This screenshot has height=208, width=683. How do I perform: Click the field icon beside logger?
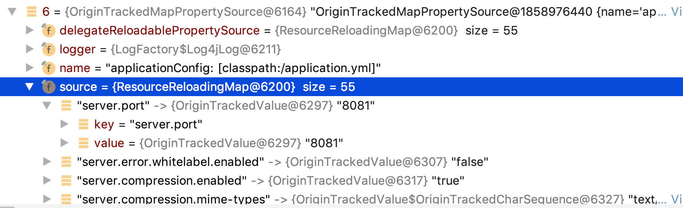coord(49,49)
